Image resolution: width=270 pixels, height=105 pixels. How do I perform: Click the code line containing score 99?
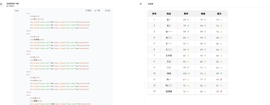click(60, 83)
